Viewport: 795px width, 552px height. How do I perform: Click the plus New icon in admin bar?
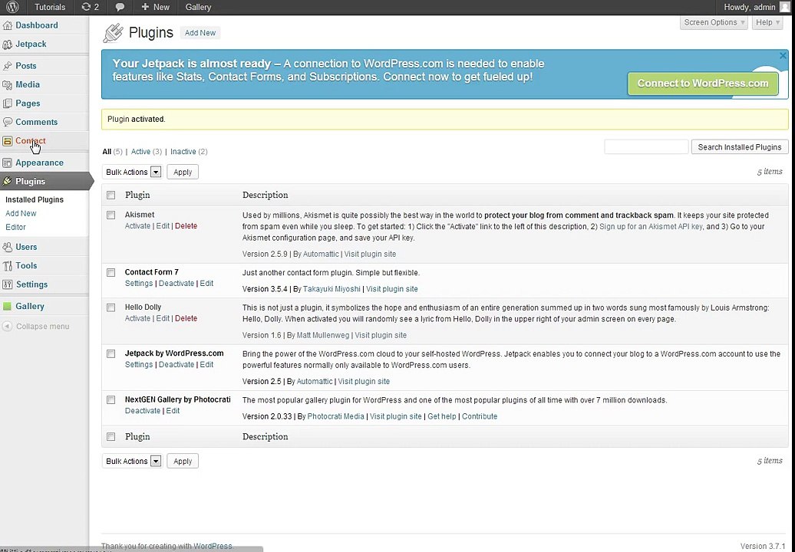[145, 7]
